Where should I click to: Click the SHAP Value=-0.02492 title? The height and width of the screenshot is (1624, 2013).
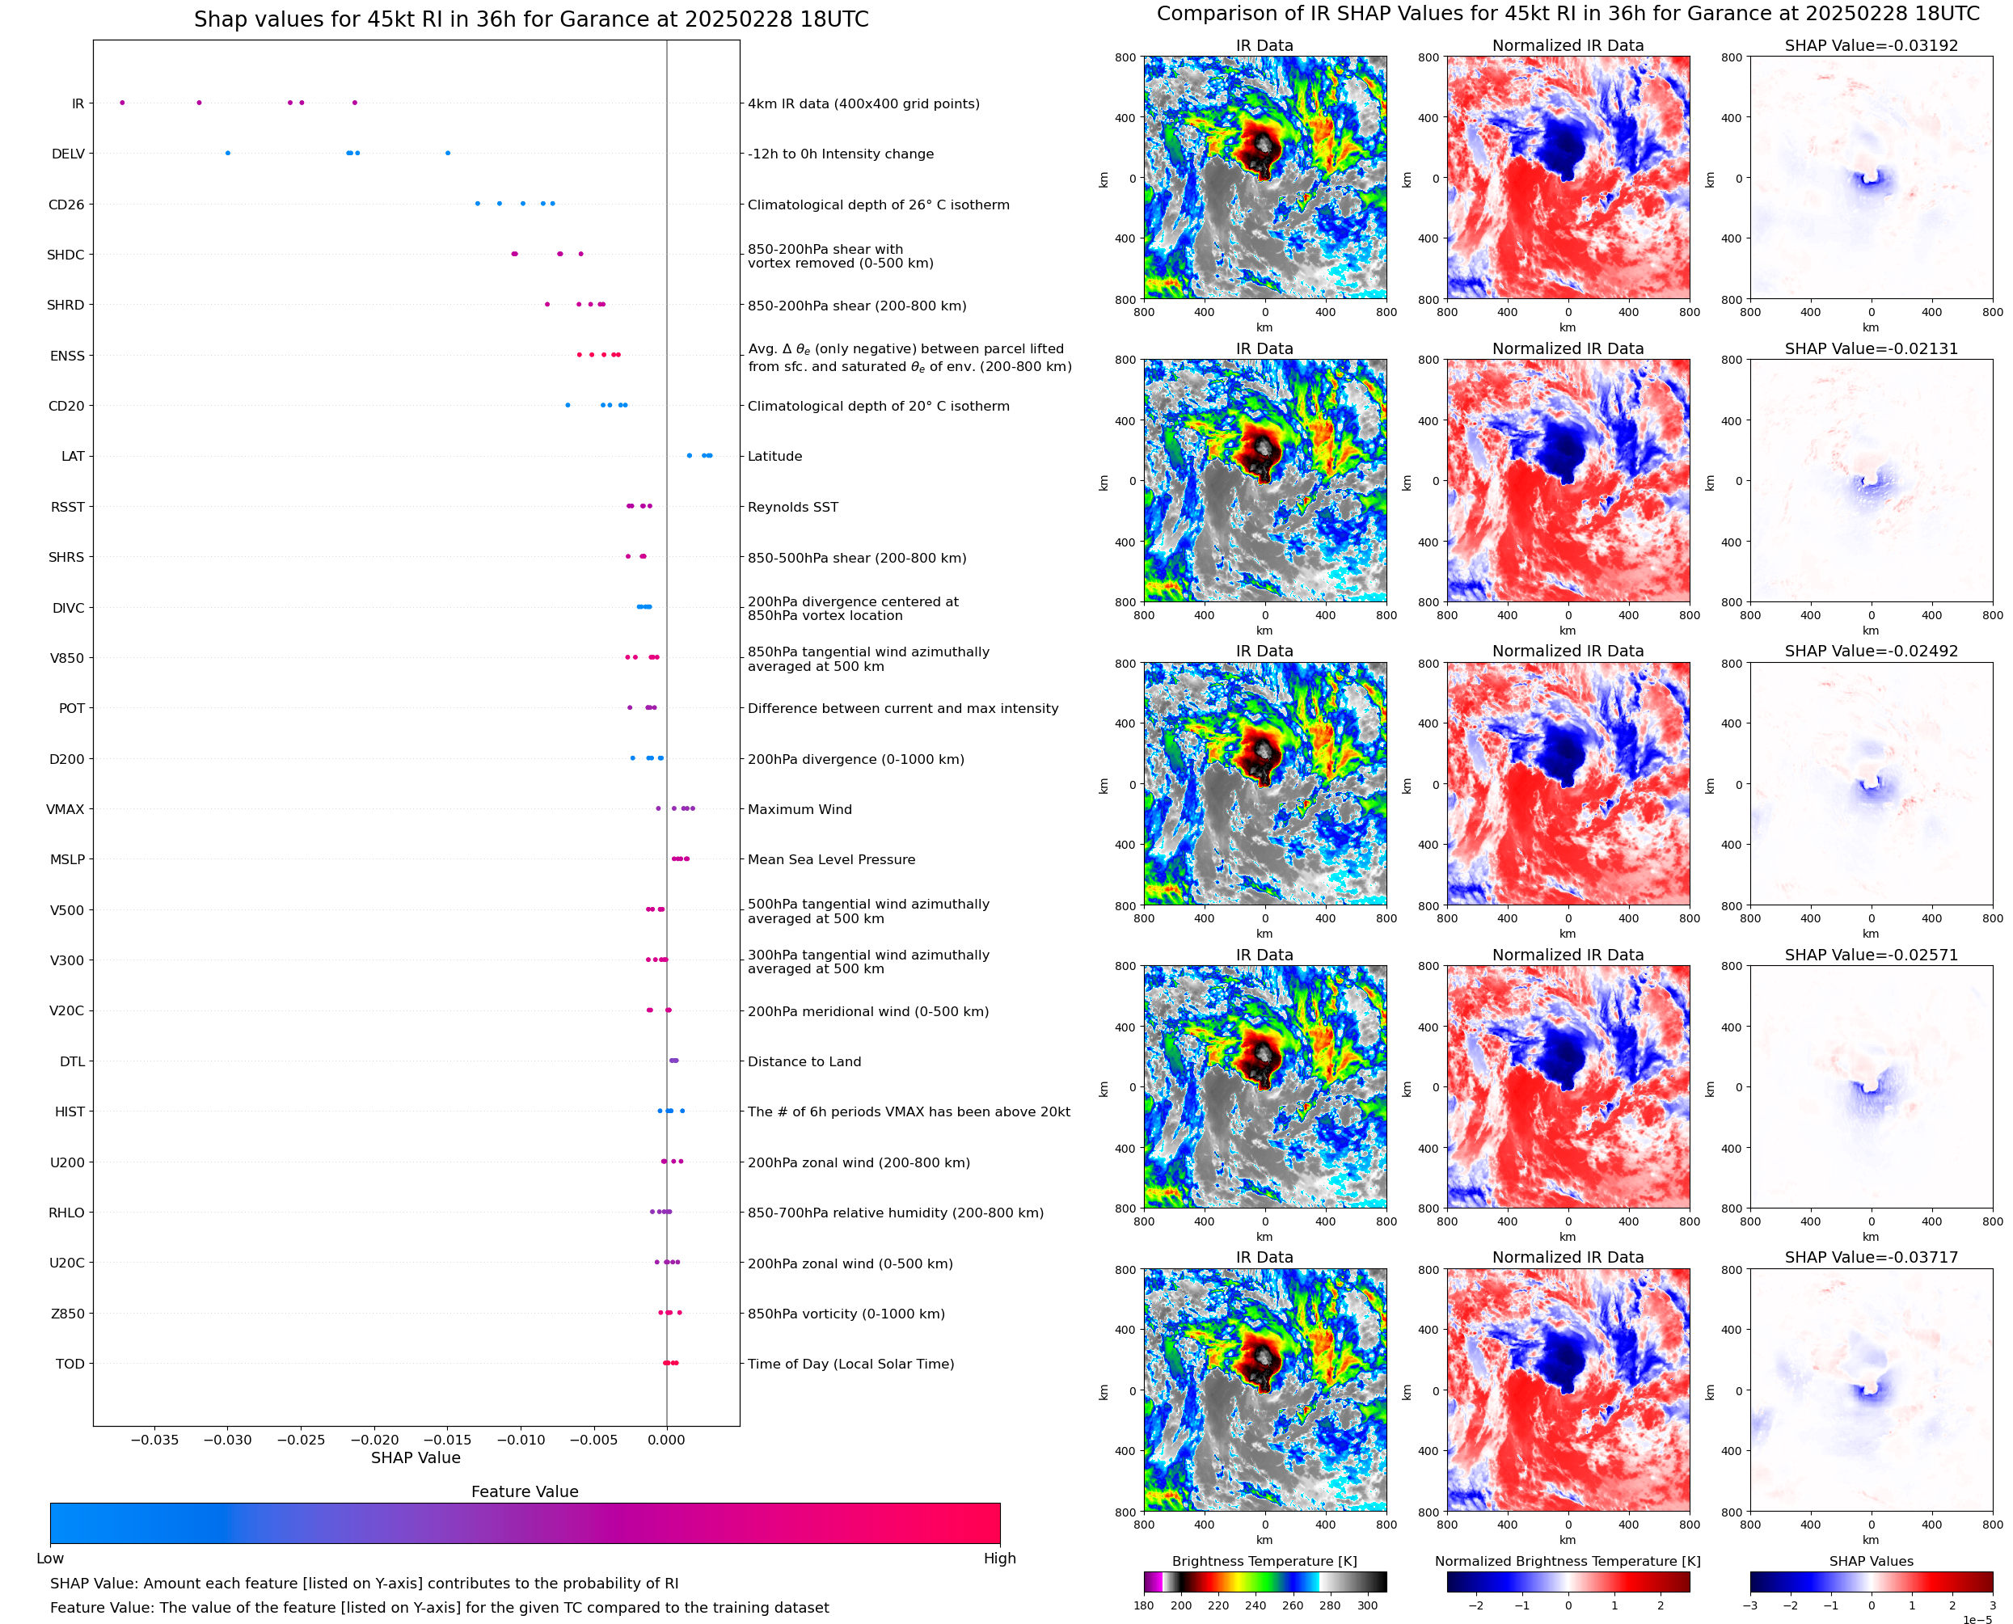[x=1871, y=651]
